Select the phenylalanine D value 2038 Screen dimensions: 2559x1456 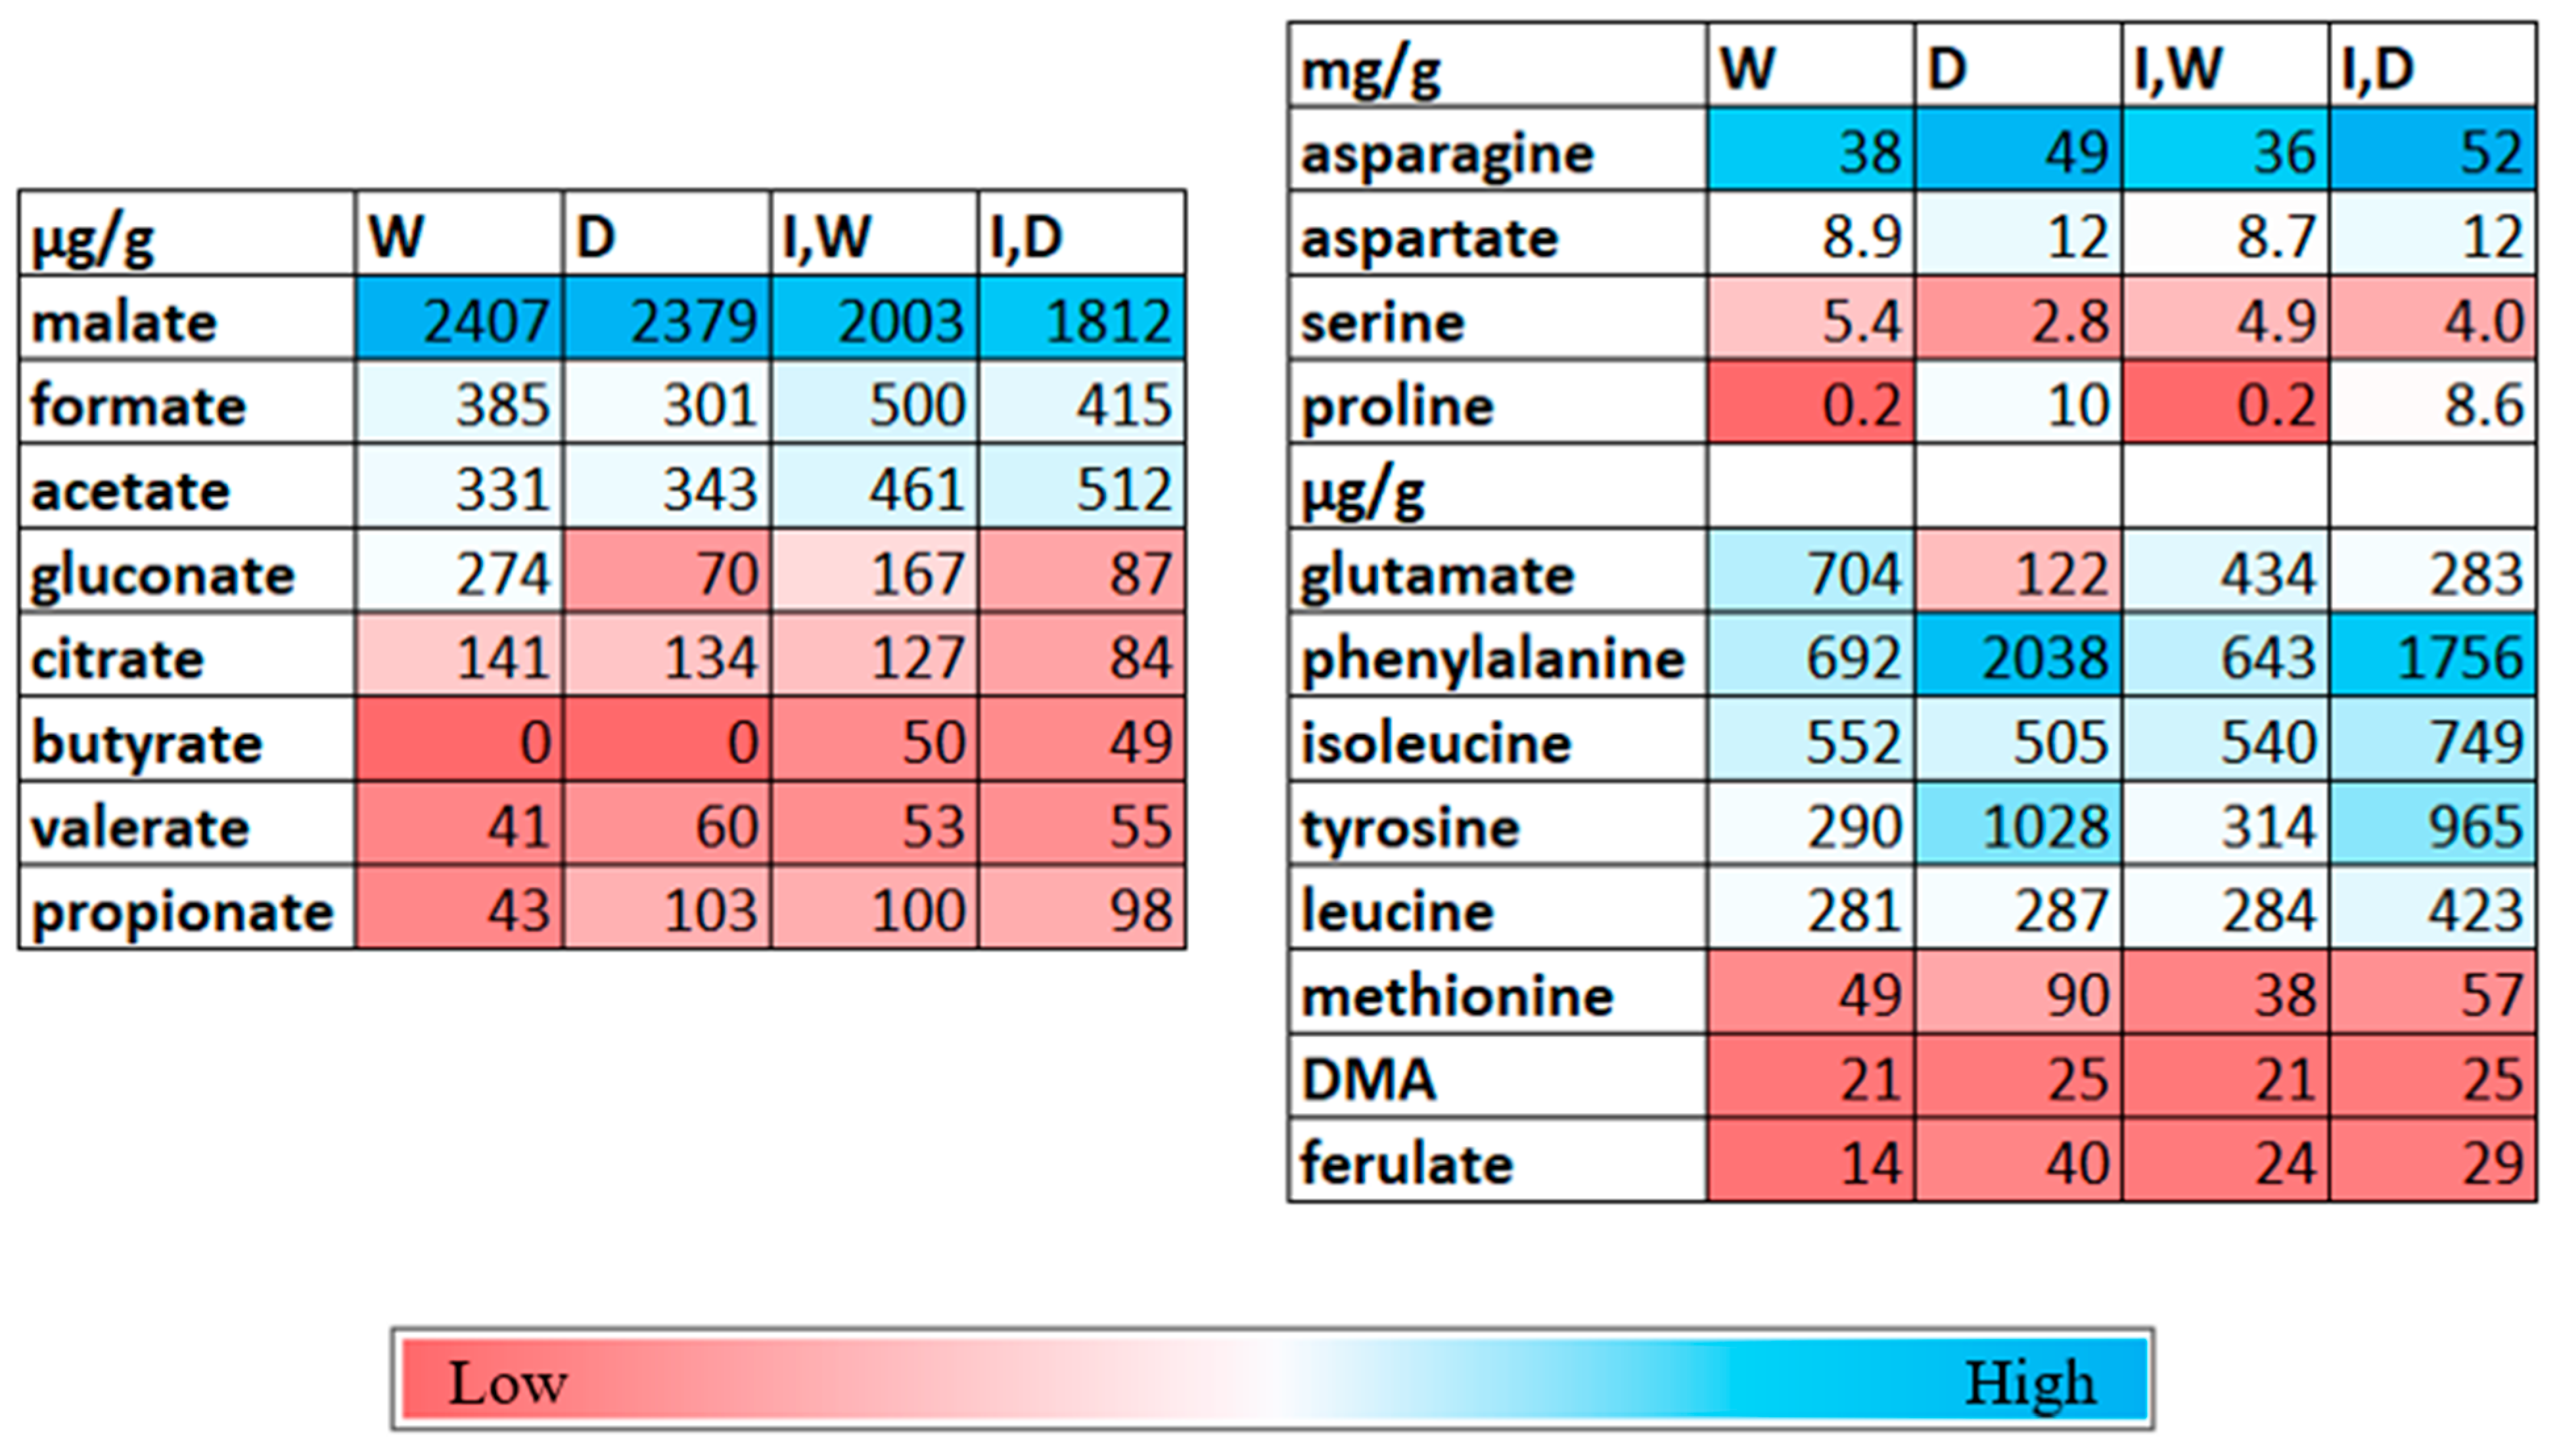click(2017, 657)
